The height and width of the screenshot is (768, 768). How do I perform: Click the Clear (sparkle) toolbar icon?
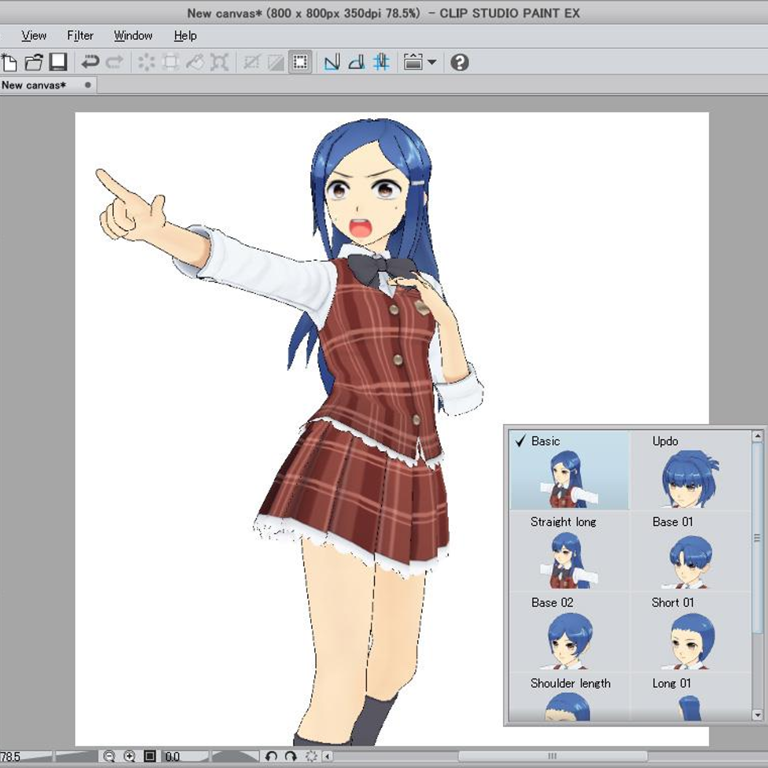pos(146,62)
